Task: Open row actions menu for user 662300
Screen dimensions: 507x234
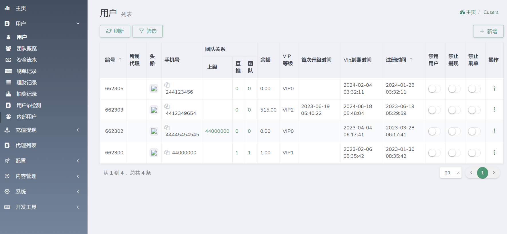Action: click(494, 153)
